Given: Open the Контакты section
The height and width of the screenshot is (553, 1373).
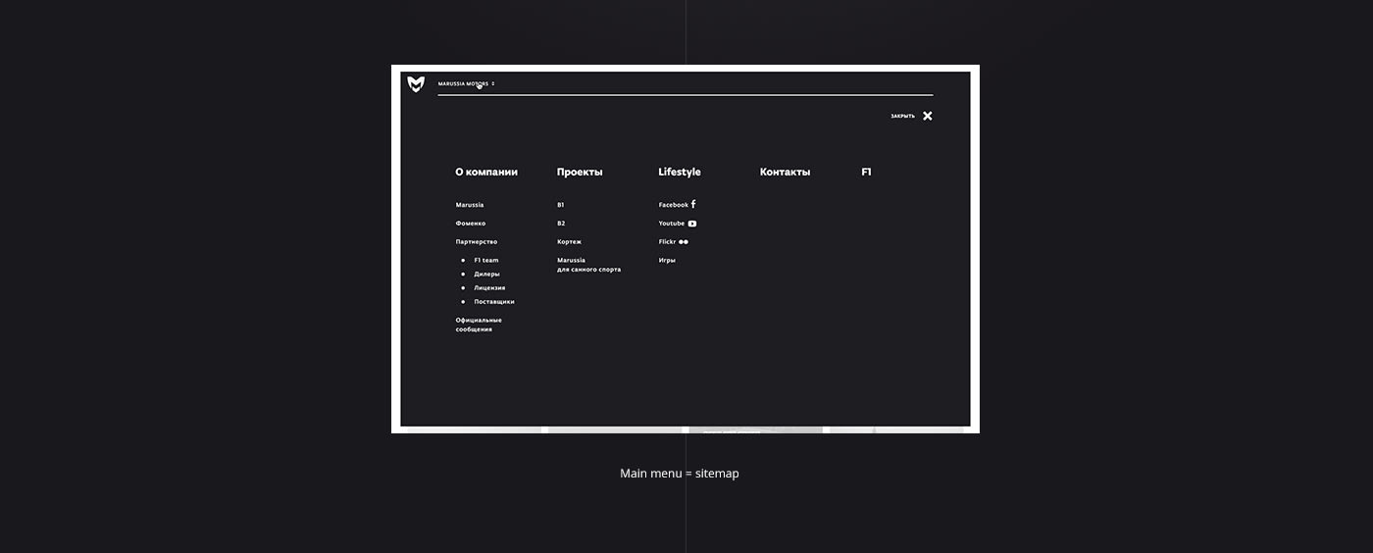Looking at the screenshot, I should tap(785, 172).
